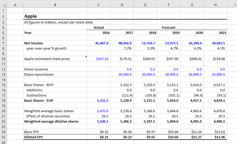Click the Share repurchases label

(39, 75)
